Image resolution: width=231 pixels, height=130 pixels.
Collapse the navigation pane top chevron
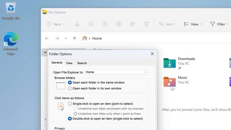tap(45, 52)
